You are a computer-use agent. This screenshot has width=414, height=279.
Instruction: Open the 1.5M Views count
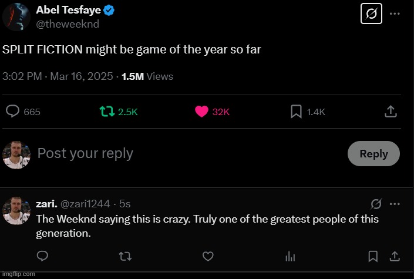[147, 76]
